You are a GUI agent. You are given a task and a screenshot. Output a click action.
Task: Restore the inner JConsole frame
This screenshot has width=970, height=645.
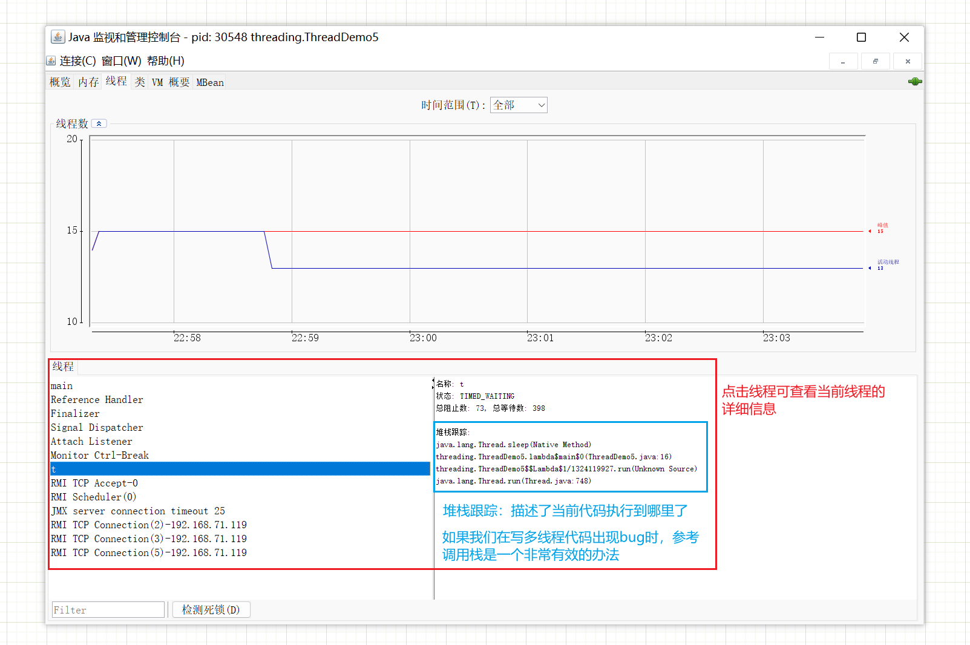[875, 61]
